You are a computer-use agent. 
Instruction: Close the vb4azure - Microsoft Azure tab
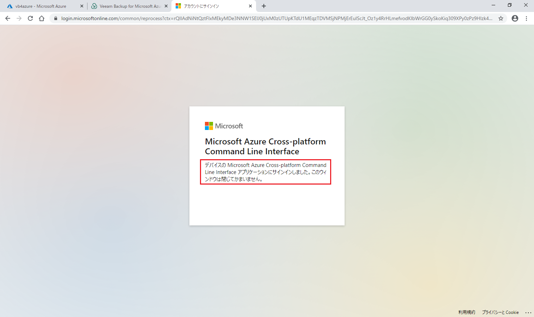coord(82,6)
